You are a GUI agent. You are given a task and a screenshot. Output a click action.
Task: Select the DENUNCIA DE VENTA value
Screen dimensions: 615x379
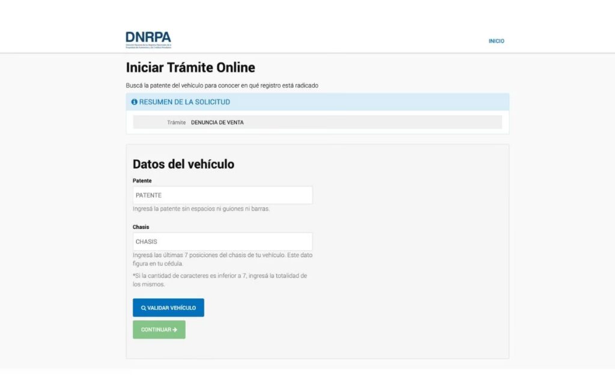coord(217,123)
